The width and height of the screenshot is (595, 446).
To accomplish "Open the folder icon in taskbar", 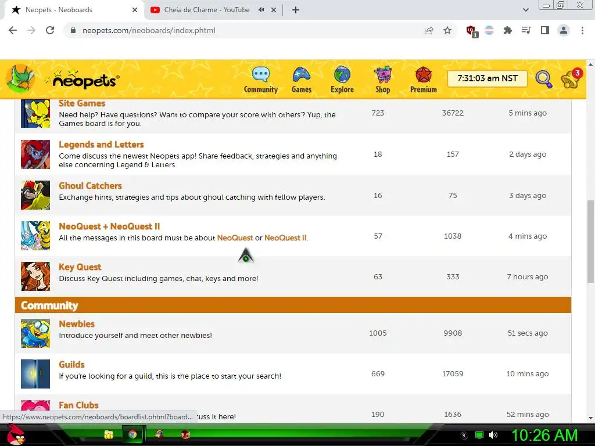I will [109, 434].
